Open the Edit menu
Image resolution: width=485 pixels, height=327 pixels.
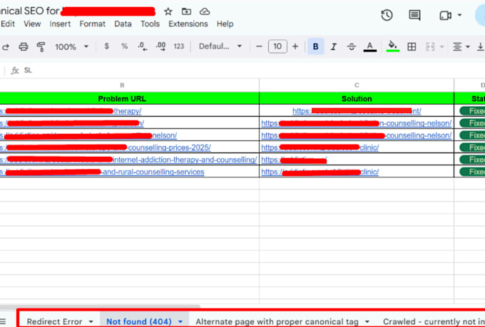tap(7, 24)
